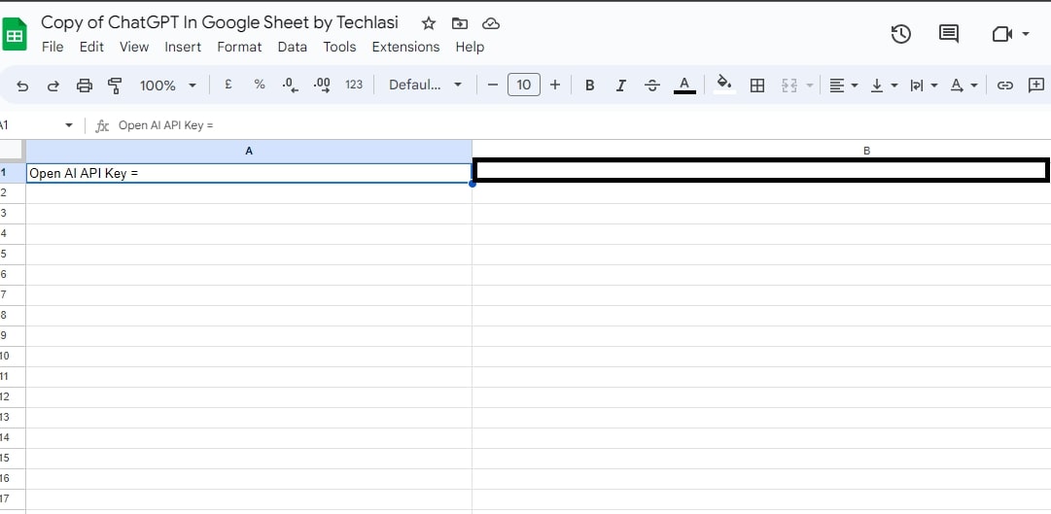Open the 123 more formats menu

point(354,85)
